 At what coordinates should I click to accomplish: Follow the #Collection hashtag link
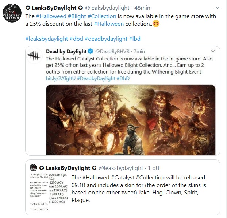coord(102,16)
